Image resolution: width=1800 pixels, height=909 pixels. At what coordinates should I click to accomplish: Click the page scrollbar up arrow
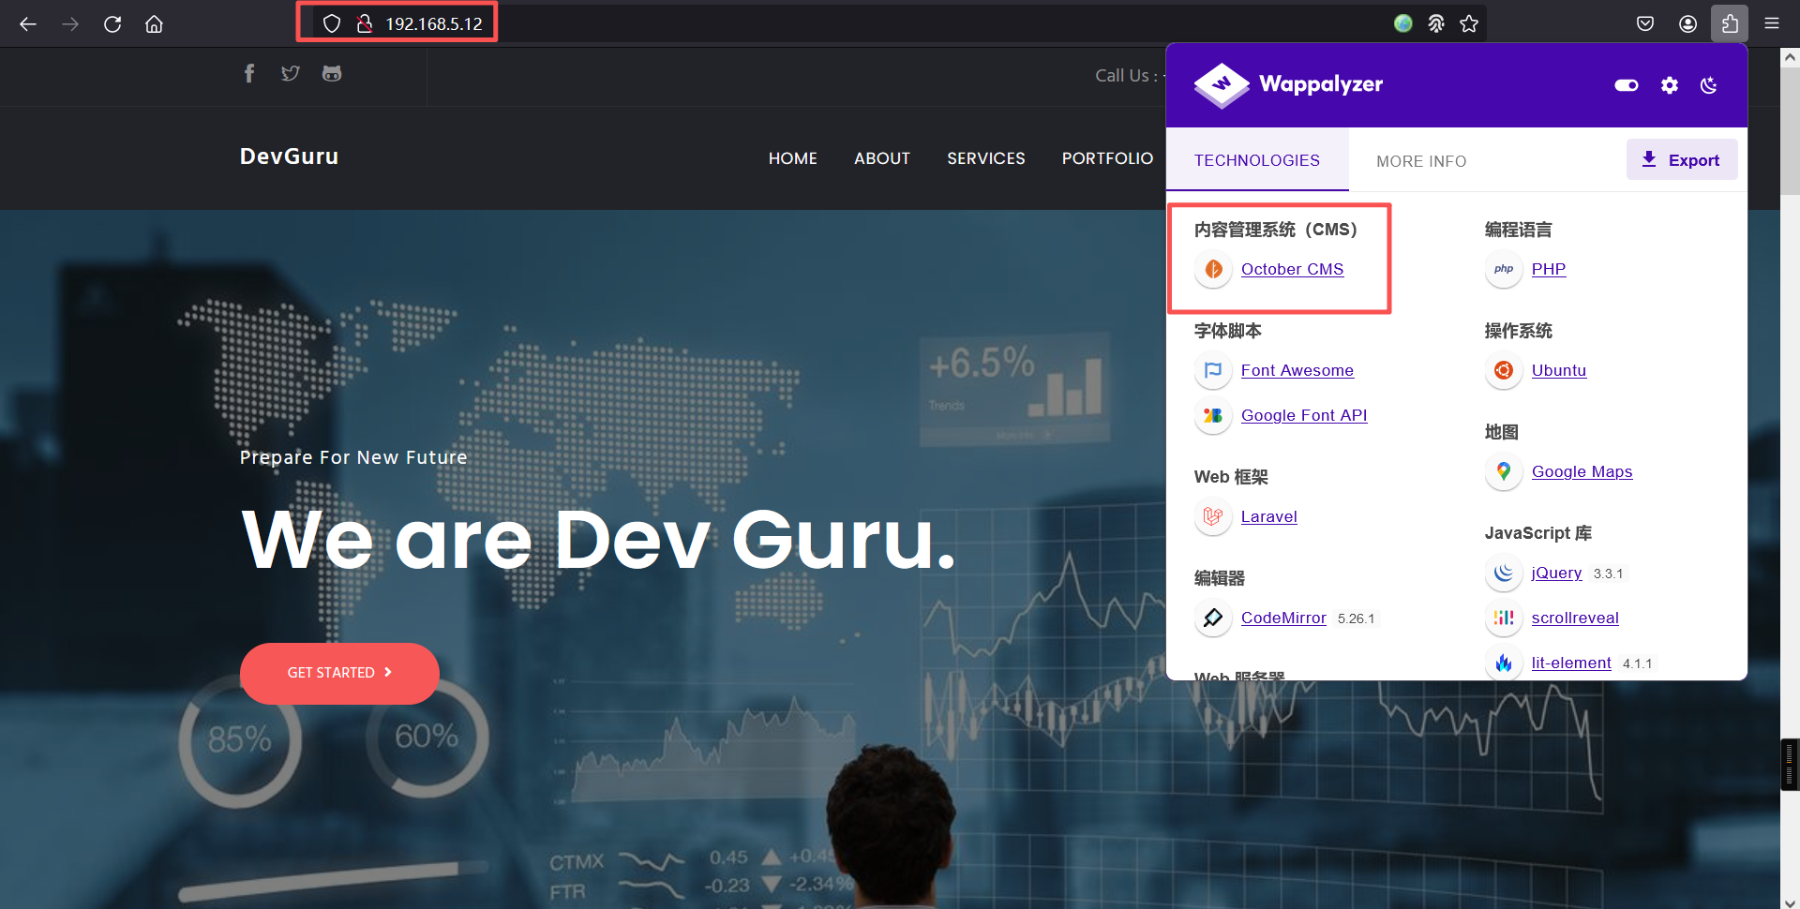[1790, 57]
